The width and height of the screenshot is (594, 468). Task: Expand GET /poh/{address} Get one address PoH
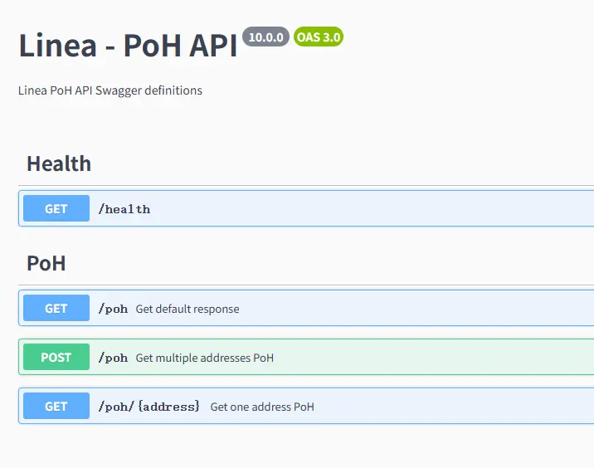click(306, 406)
